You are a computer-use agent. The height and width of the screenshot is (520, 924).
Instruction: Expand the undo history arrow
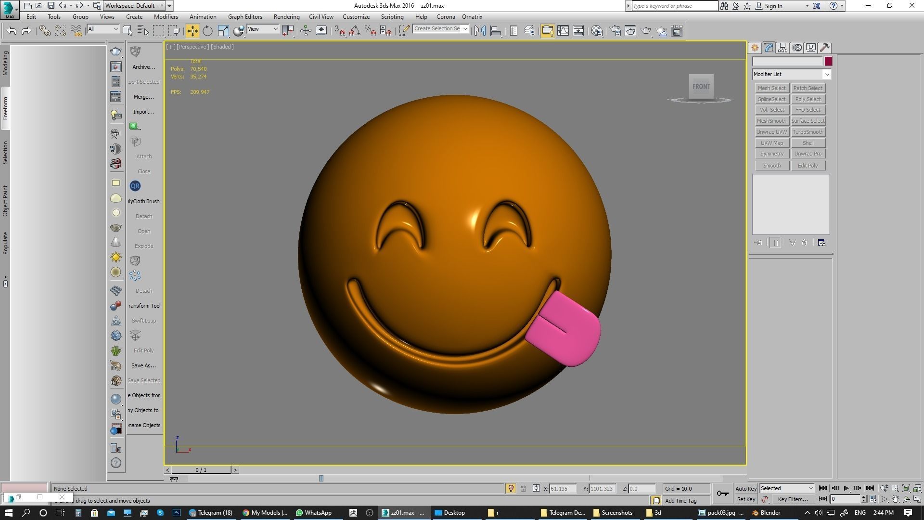click(71, 6)
